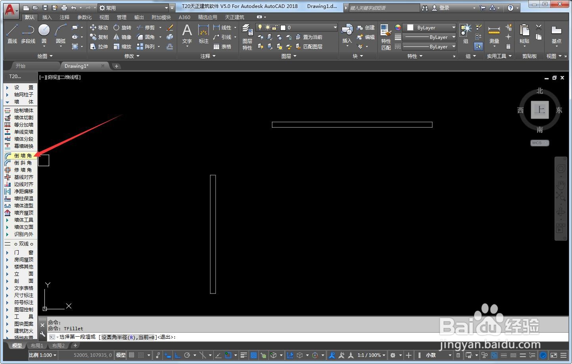This screenshot has width=572, height=364.
Task: Open the layer dropdown showing 0
Action: tap(297, 27)
